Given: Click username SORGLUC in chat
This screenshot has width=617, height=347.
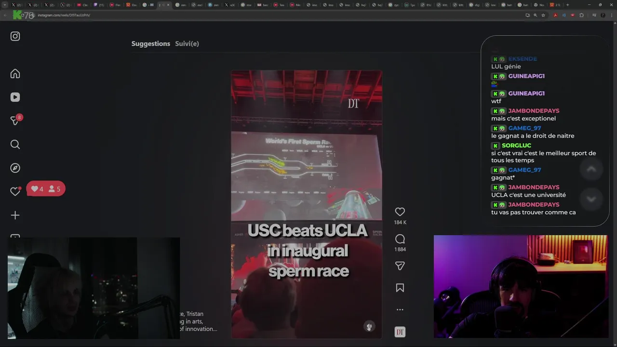Looking at the screenshot, I should pos(516,146).
